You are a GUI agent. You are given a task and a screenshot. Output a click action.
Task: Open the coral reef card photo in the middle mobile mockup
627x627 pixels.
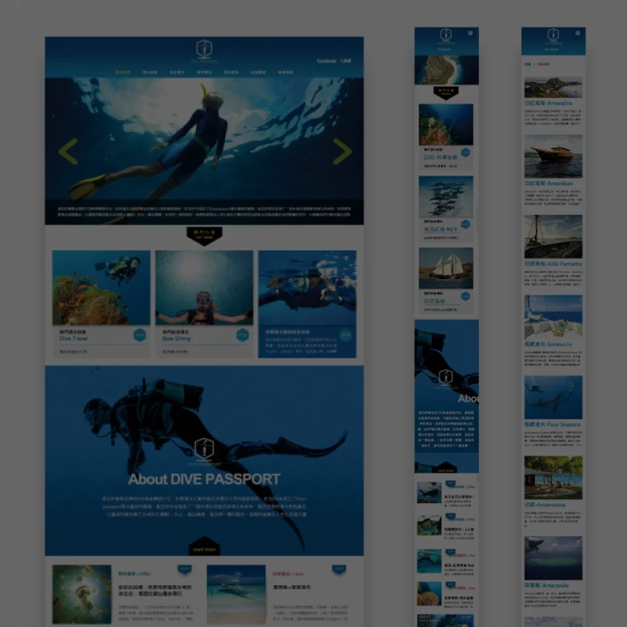pyautogui.click(x=446, y=124)
